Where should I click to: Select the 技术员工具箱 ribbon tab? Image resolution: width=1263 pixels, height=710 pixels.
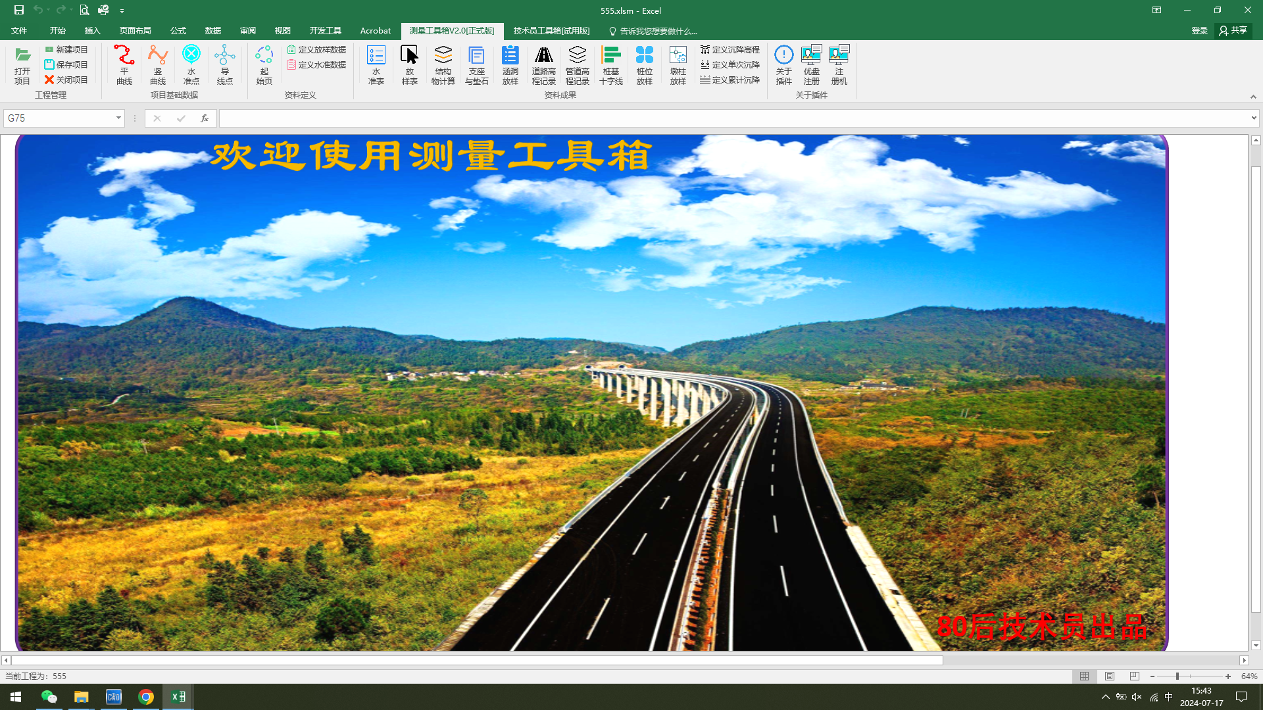tap(552, 31)
